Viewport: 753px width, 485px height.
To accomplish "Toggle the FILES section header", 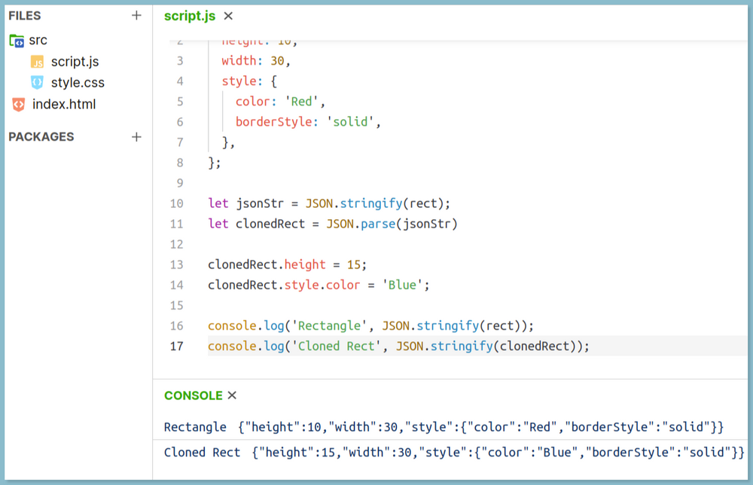I will coord(25,15).
